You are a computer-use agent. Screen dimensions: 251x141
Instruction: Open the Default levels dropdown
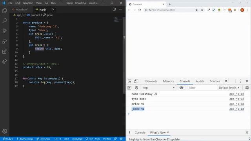point(229,88)
